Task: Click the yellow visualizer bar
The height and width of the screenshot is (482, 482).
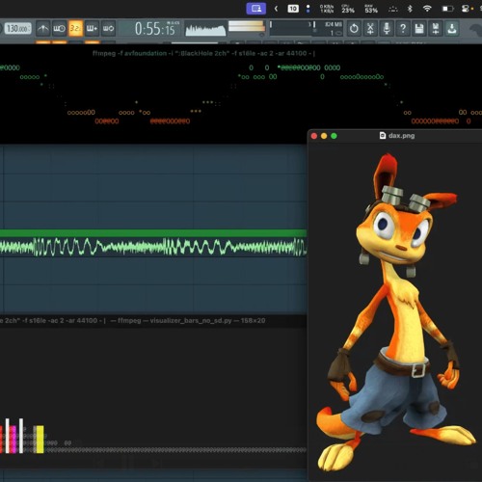Action: tap(40, 440)
